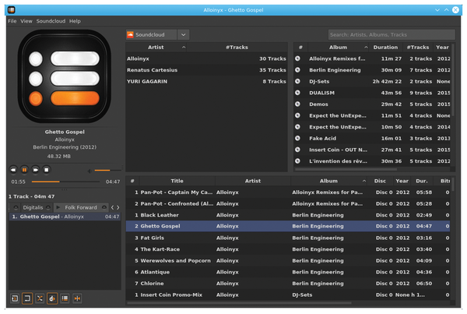Adjust the volume slider
The width and height of the screenshot is (467, 314).
pos(108,171)
